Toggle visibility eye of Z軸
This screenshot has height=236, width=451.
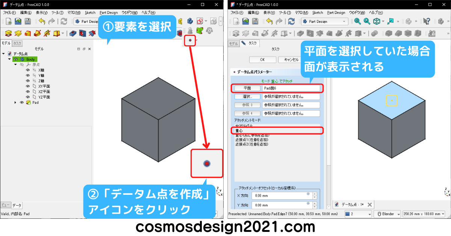27,81
